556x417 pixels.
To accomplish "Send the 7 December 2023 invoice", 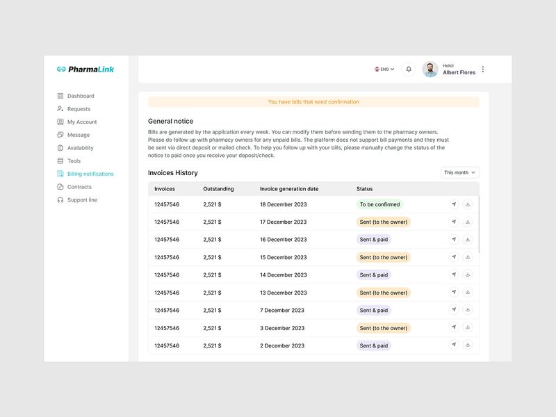I will point(454,310).
